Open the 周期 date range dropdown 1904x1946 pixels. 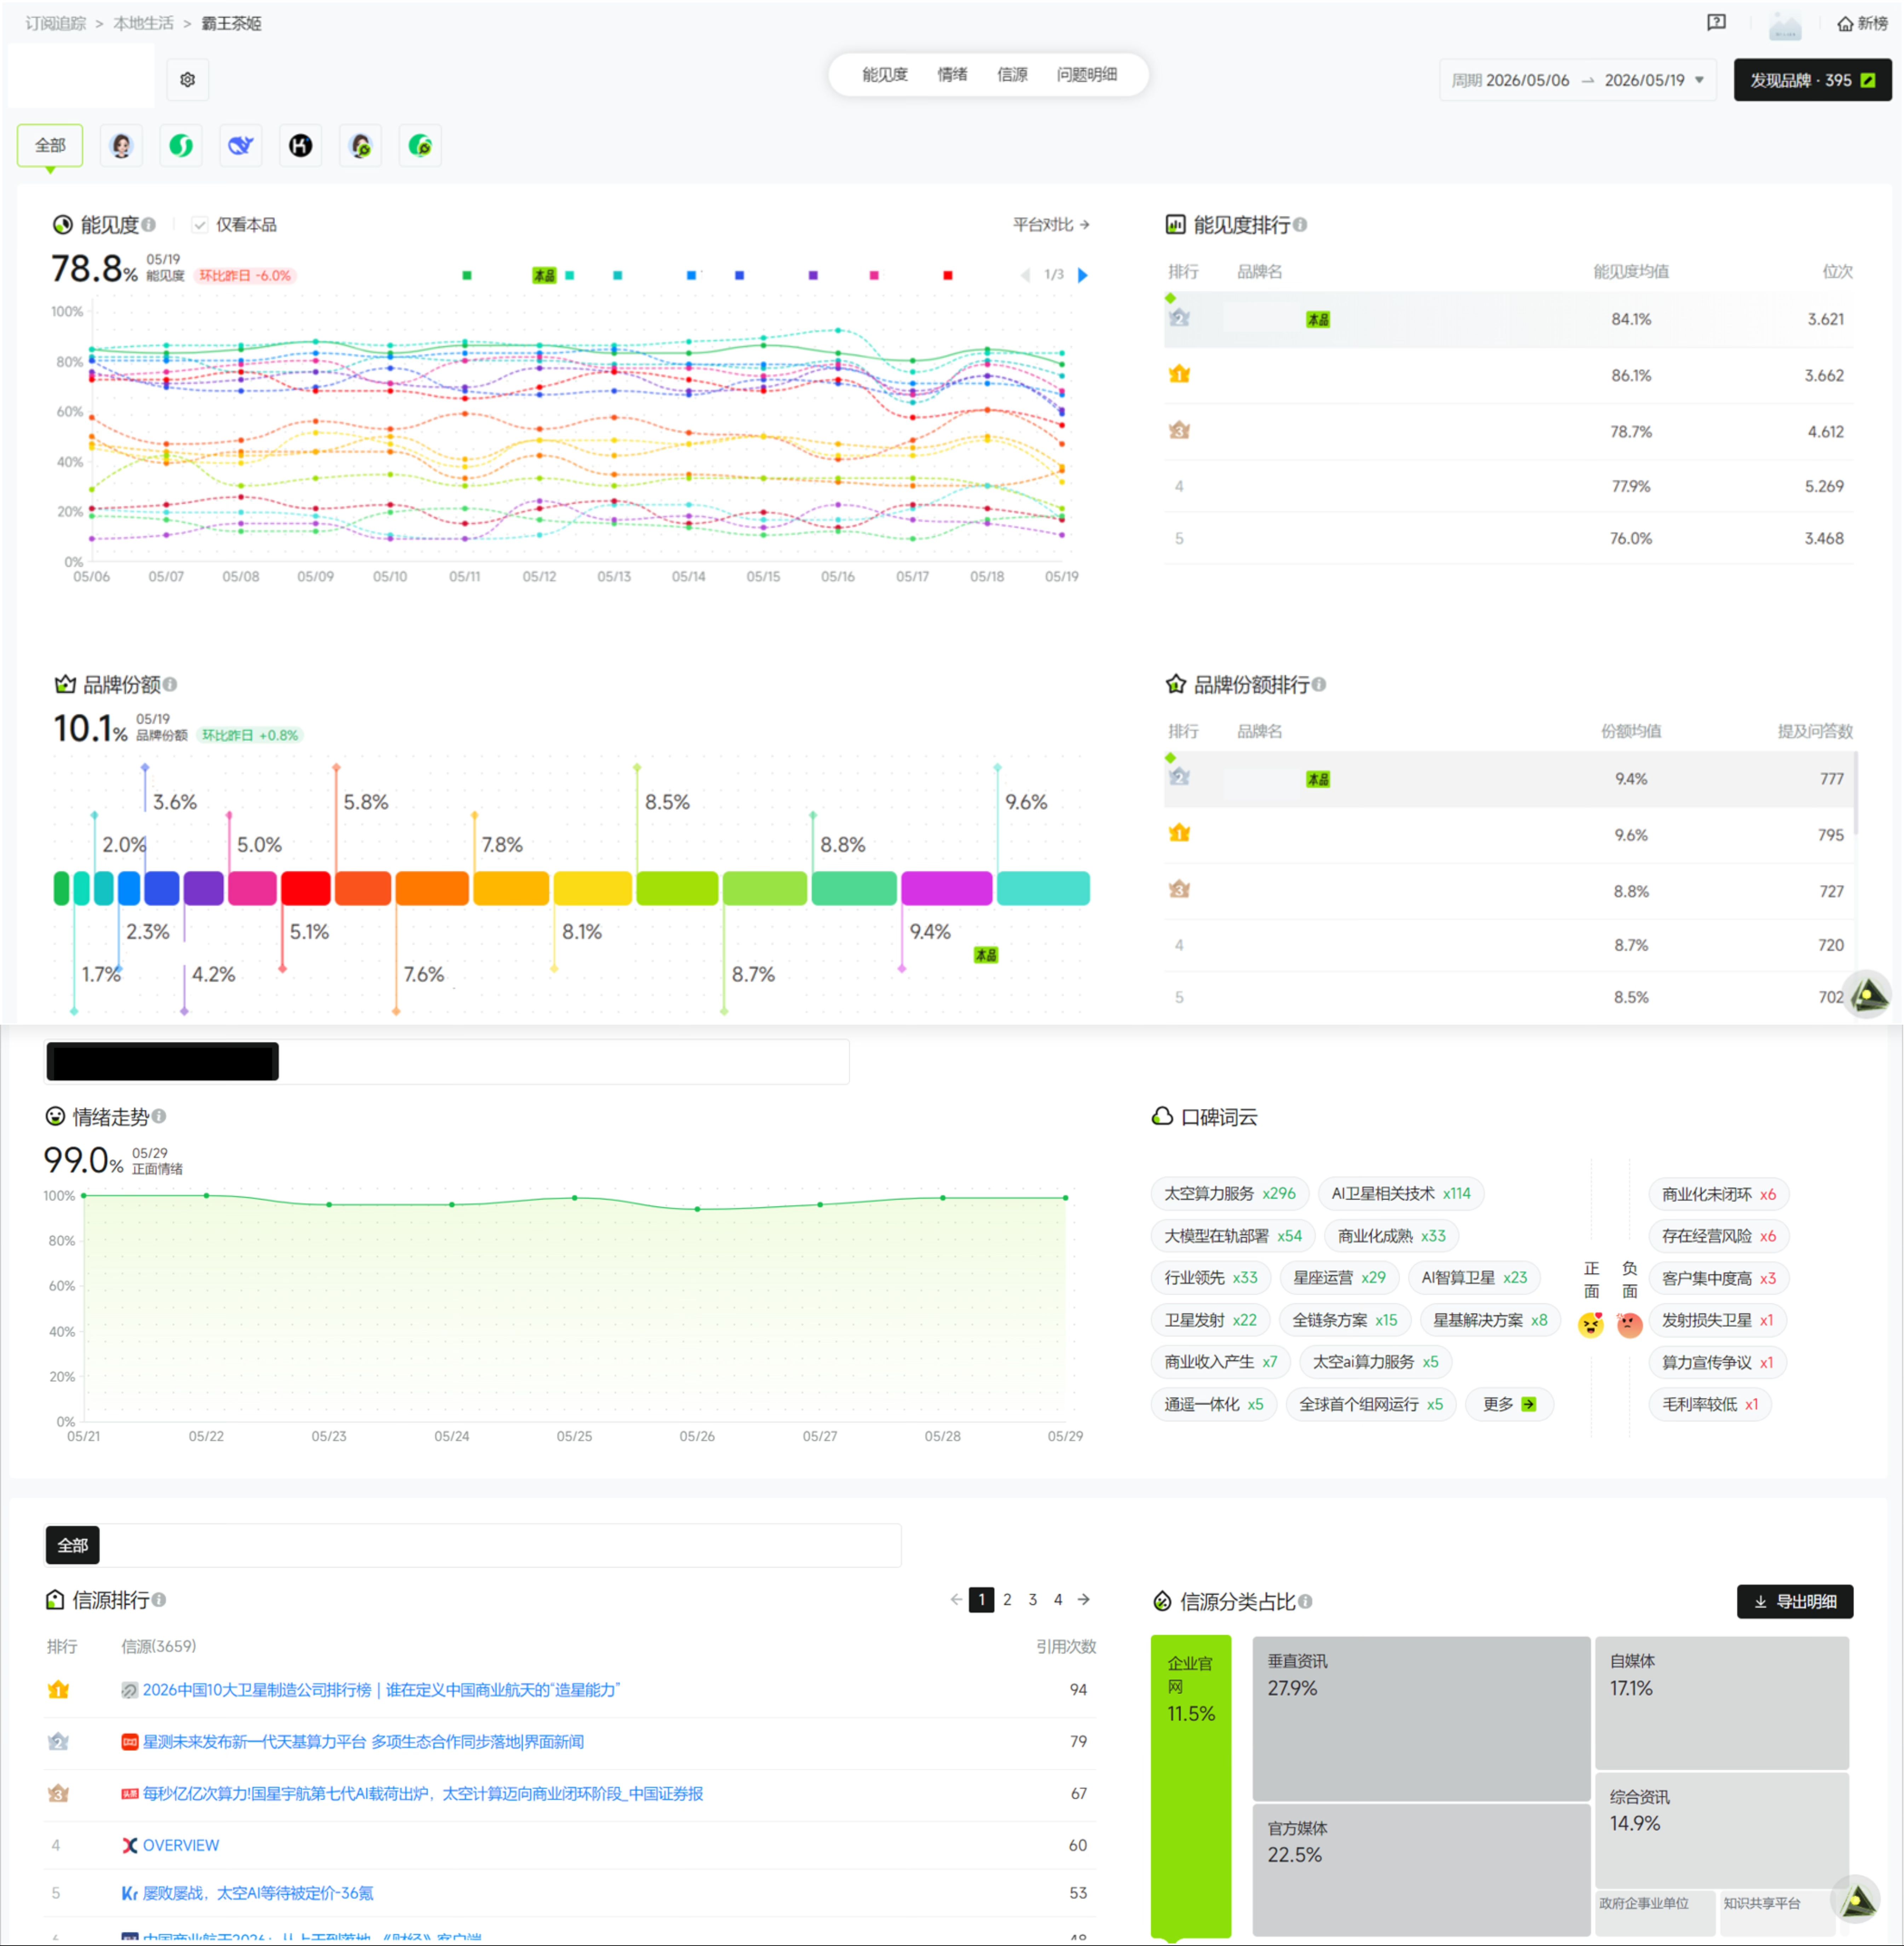click(1578, 80)
